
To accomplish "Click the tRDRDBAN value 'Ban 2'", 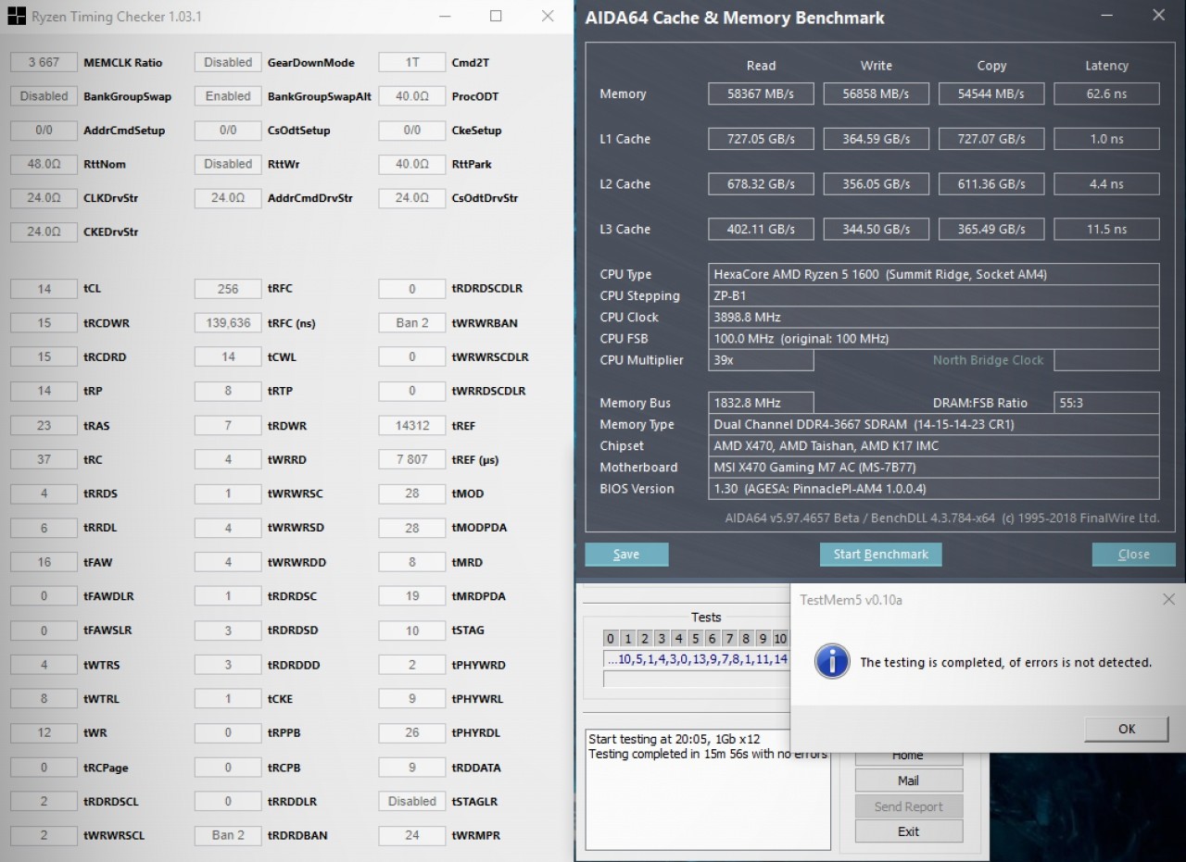I will (228, 835).
